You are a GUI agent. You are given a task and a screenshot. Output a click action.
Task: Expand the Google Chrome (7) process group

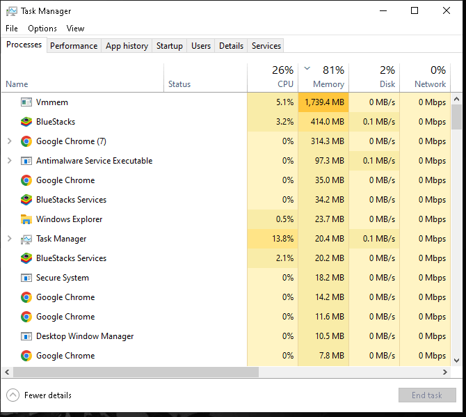pos(10,141)
